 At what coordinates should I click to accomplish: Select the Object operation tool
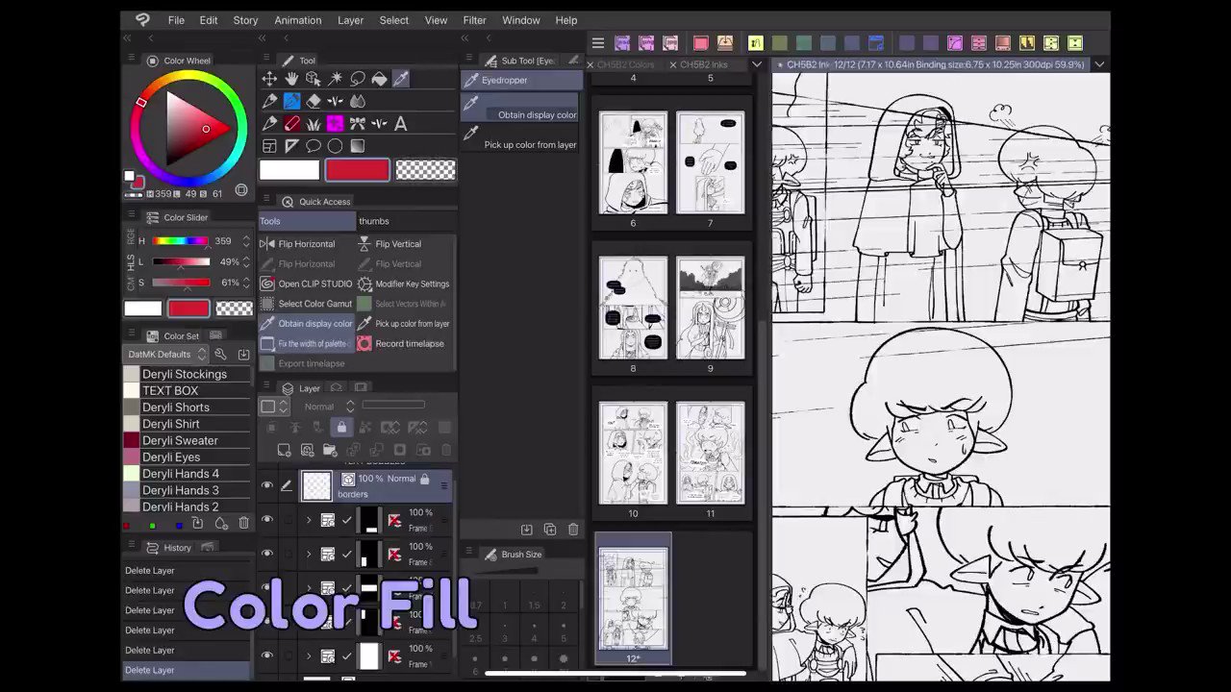(314, 79)
